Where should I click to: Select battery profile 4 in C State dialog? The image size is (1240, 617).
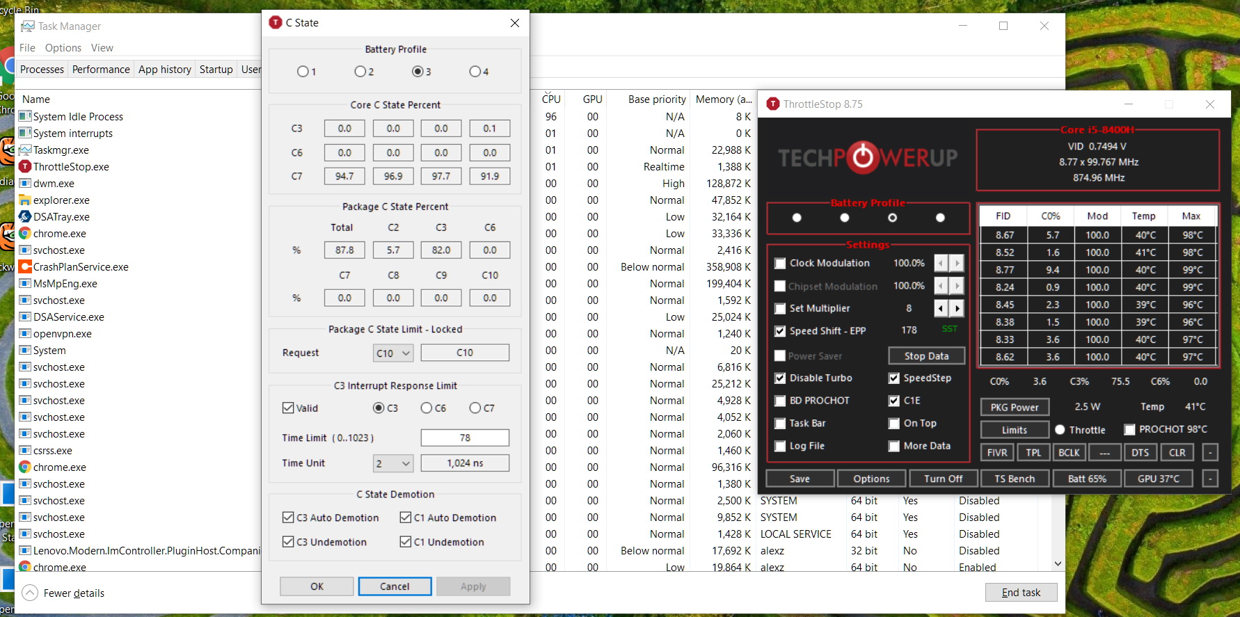click(475, 72)
